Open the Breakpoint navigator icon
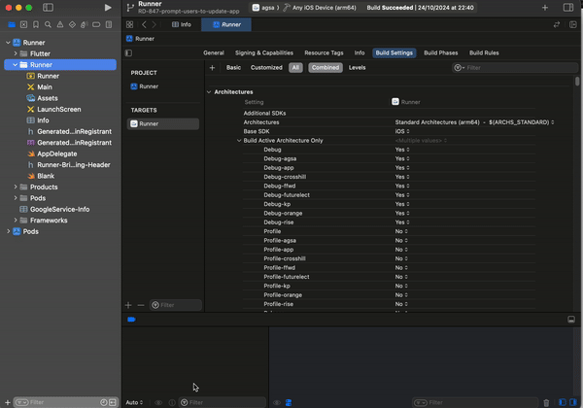The height and width of the screenshot is (408, 583). pos(96,24)
